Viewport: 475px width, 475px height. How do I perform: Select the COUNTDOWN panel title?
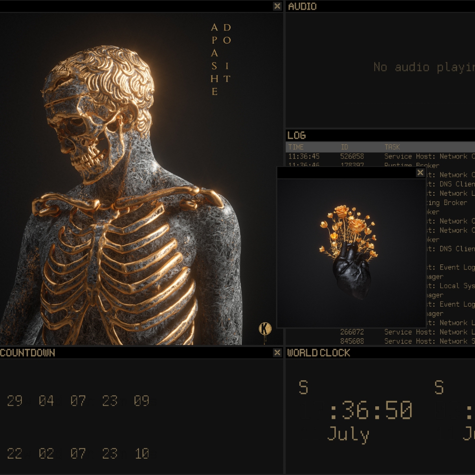click(27, 353)
